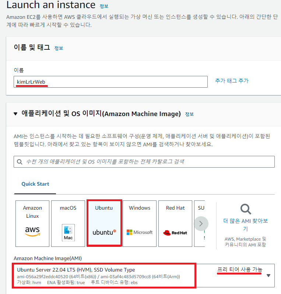Click the magnifier icon in the AMI search box
Image resolution: width=281 pixels, height=294 pixels.
click(x=20, y=162)
